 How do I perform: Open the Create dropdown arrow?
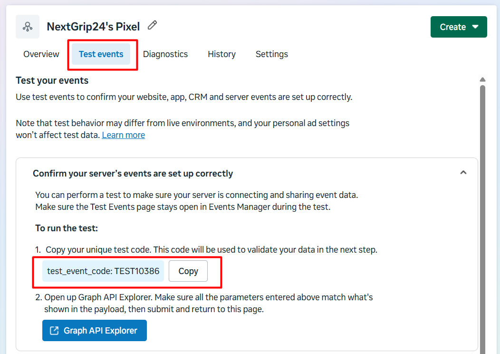click(x=476, y=27)
